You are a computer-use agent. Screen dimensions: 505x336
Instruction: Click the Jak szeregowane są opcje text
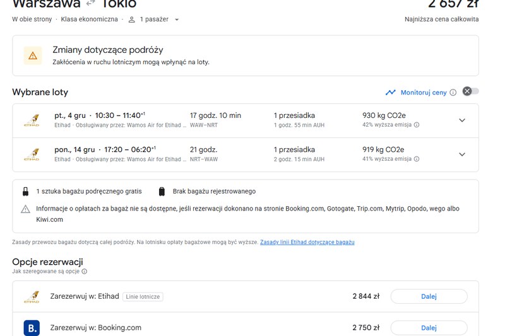point(45,271)
